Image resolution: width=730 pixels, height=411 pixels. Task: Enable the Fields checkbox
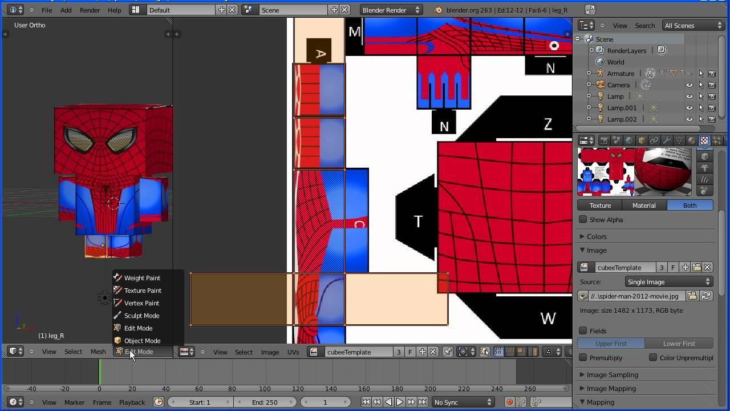click(x=583, y=331)
